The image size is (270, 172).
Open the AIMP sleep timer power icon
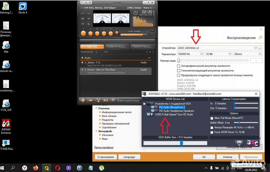point(135,13)
